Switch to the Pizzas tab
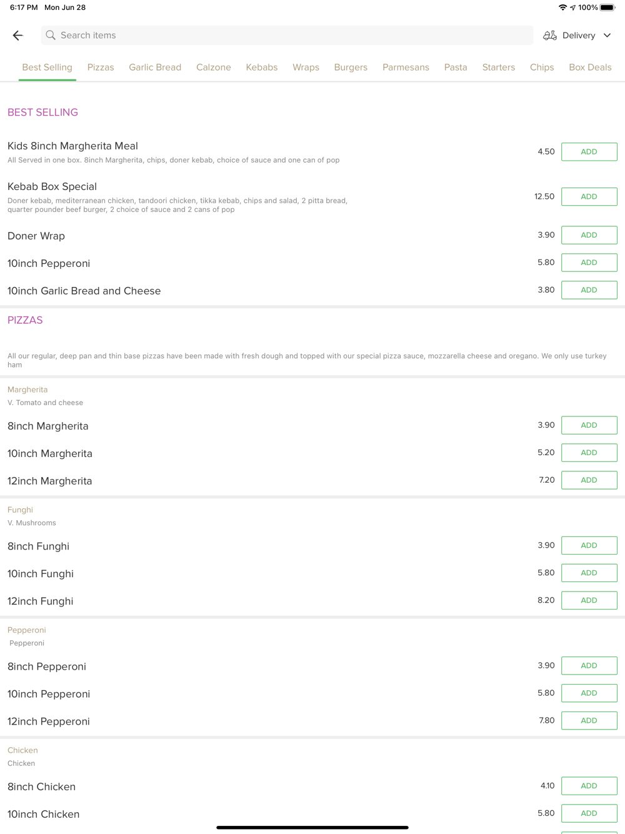 101,68
